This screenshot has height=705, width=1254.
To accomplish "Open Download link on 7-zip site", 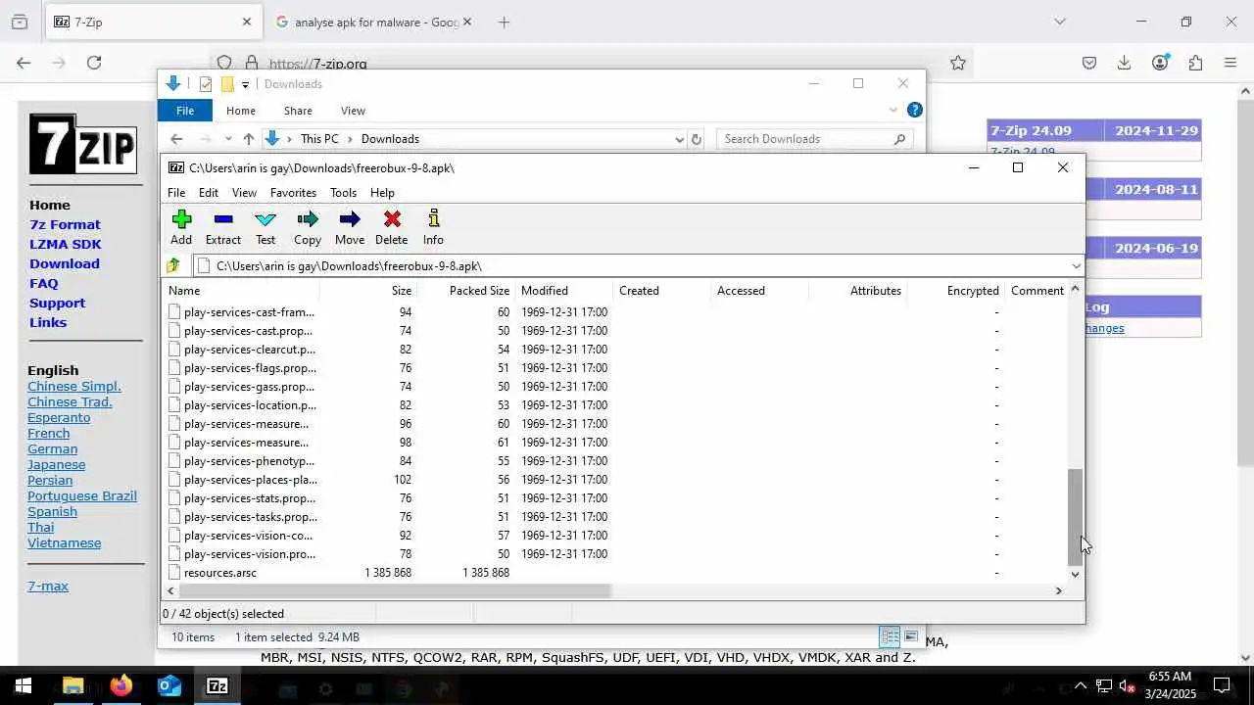I will pos(64,263).
